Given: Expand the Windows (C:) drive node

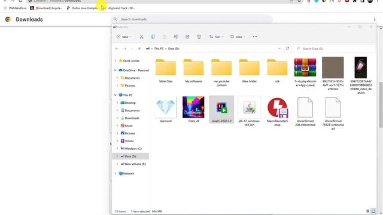Looking at the screenshot, I should (x=117, y=149).
